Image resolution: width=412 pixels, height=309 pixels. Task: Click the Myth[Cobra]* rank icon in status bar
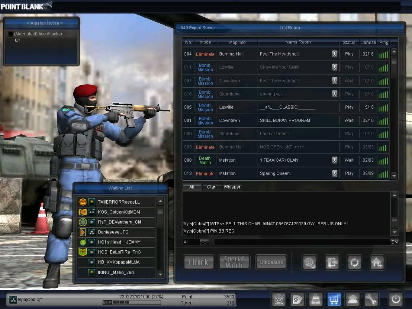pos(13,299)
